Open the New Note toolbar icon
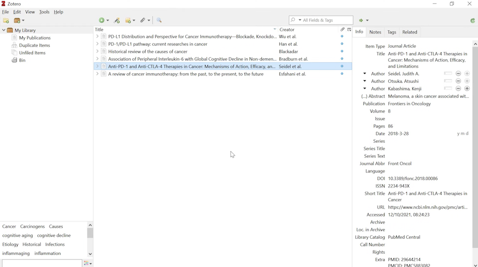The height and width of the screenshot is (267, 478). pos(130,21)
